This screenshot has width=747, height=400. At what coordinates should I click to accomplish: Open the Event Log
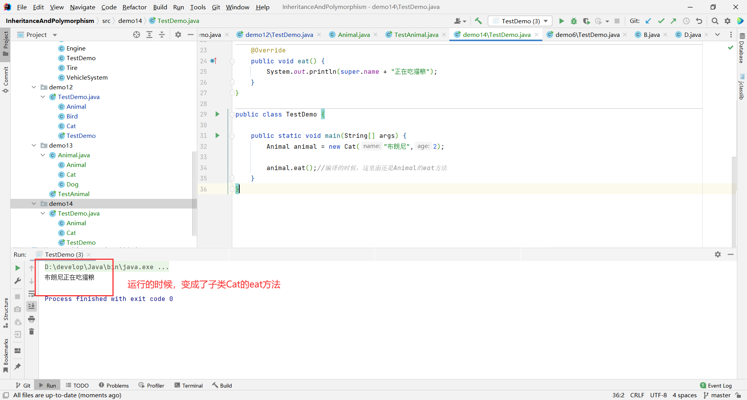point(716,385)
